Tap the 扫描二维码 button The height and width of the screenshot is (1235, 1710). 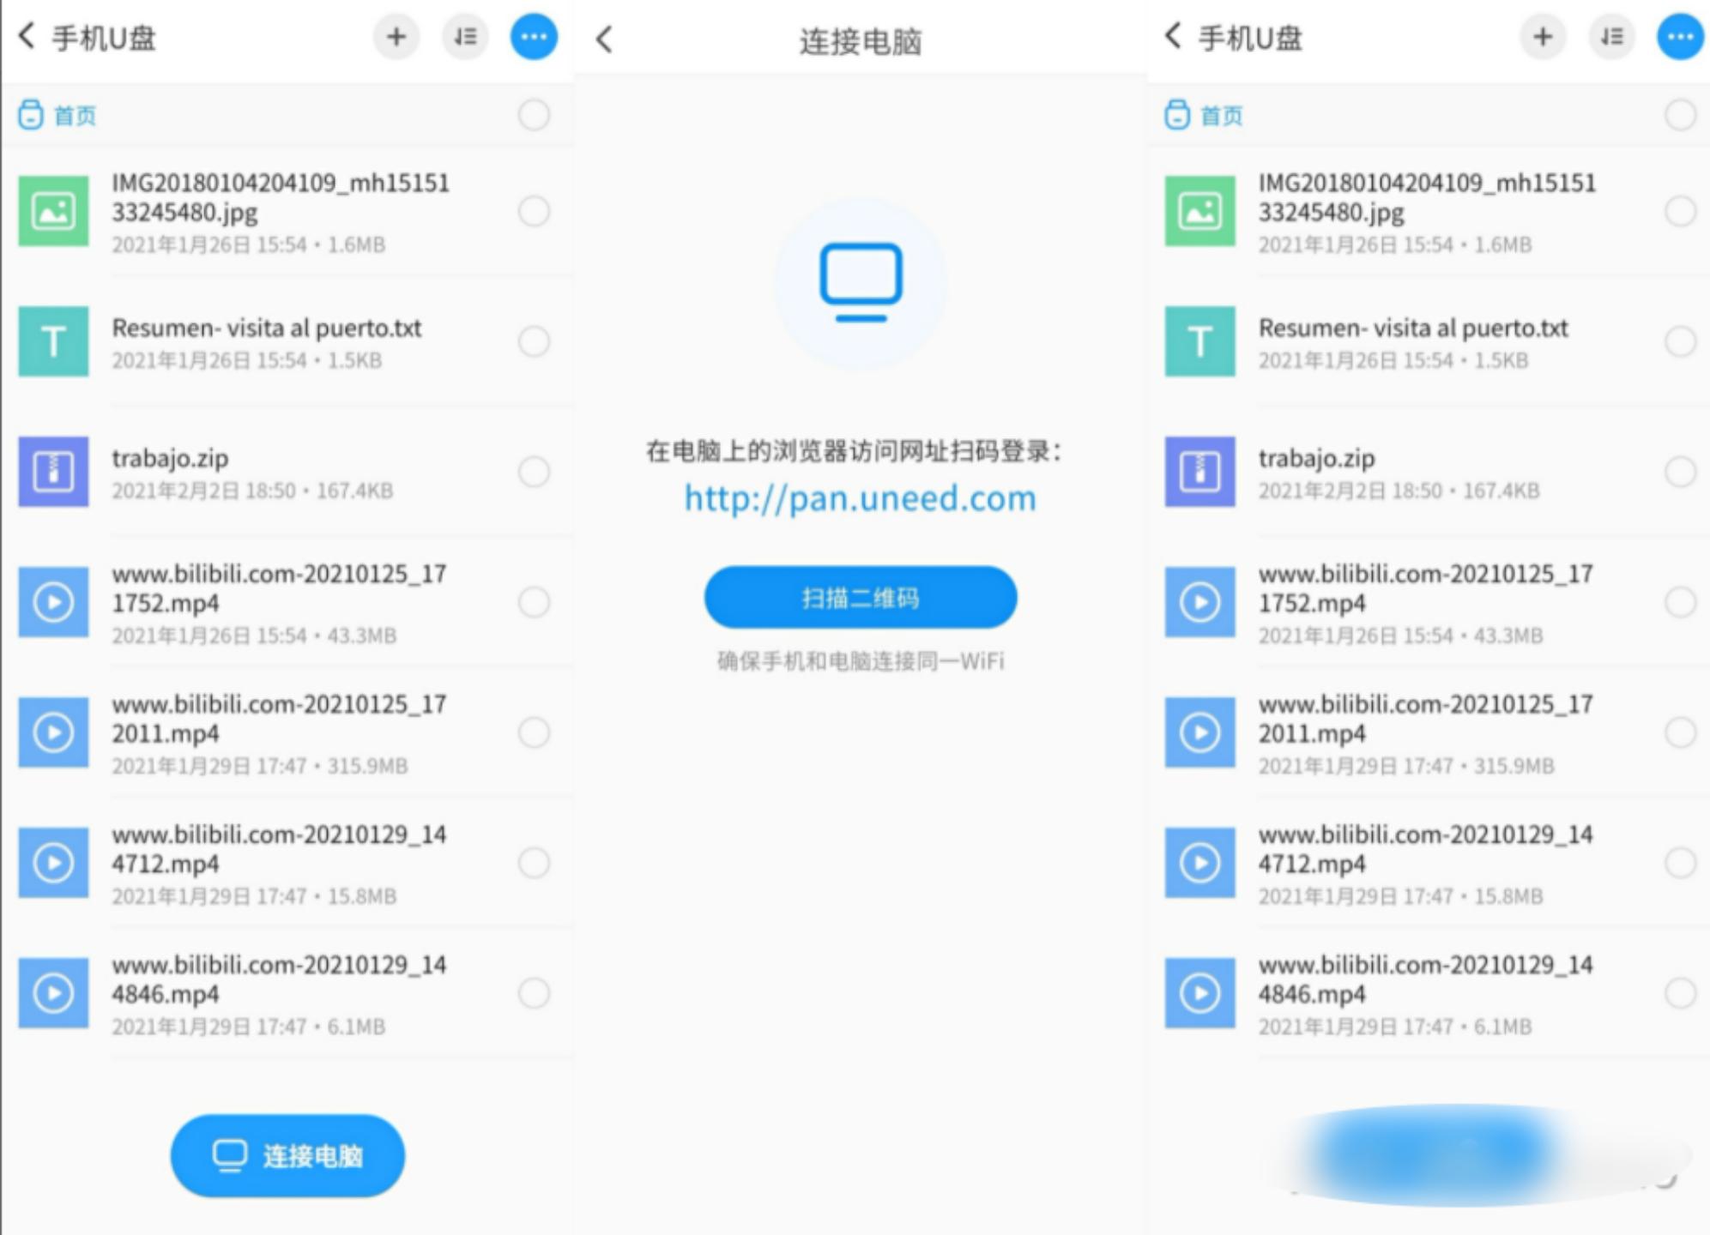point(859,598)
